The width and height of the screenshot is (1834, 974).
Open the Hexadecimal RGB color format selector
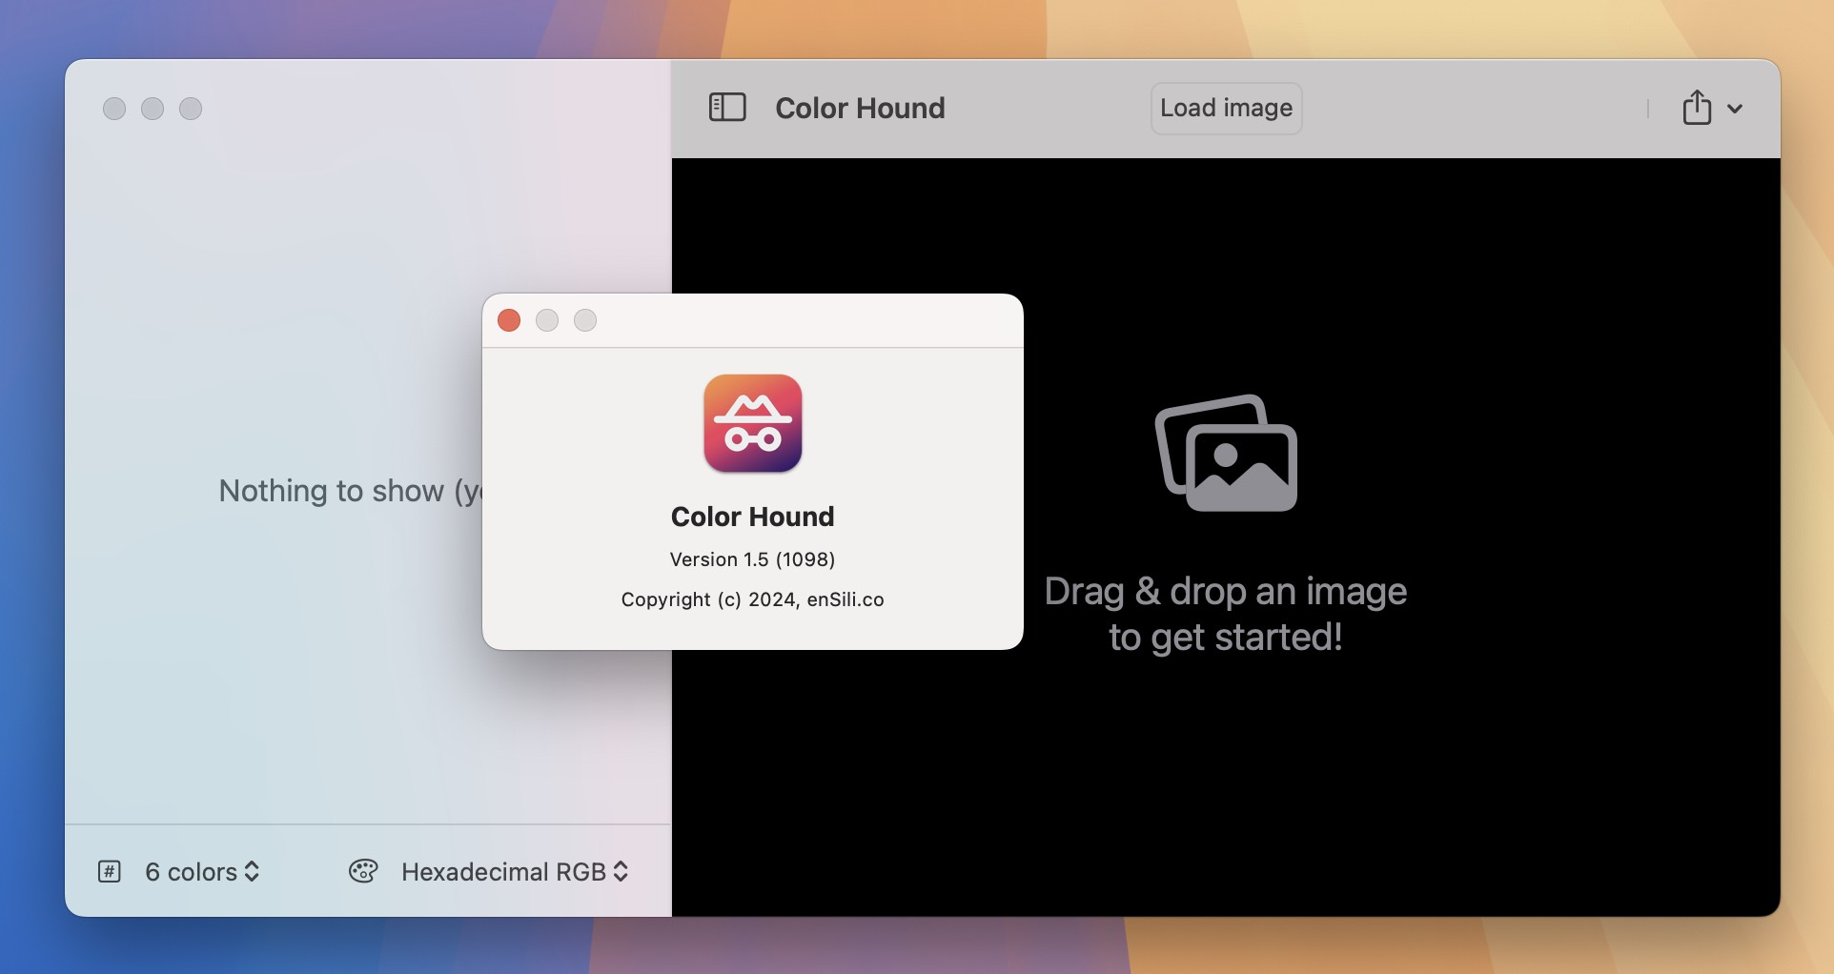(503, 870)
